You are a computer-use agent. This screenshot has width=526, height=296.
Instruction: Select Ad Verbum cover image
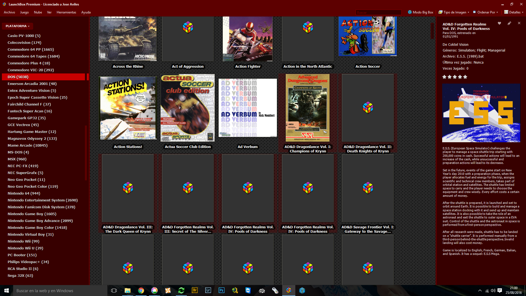[248, 108]
